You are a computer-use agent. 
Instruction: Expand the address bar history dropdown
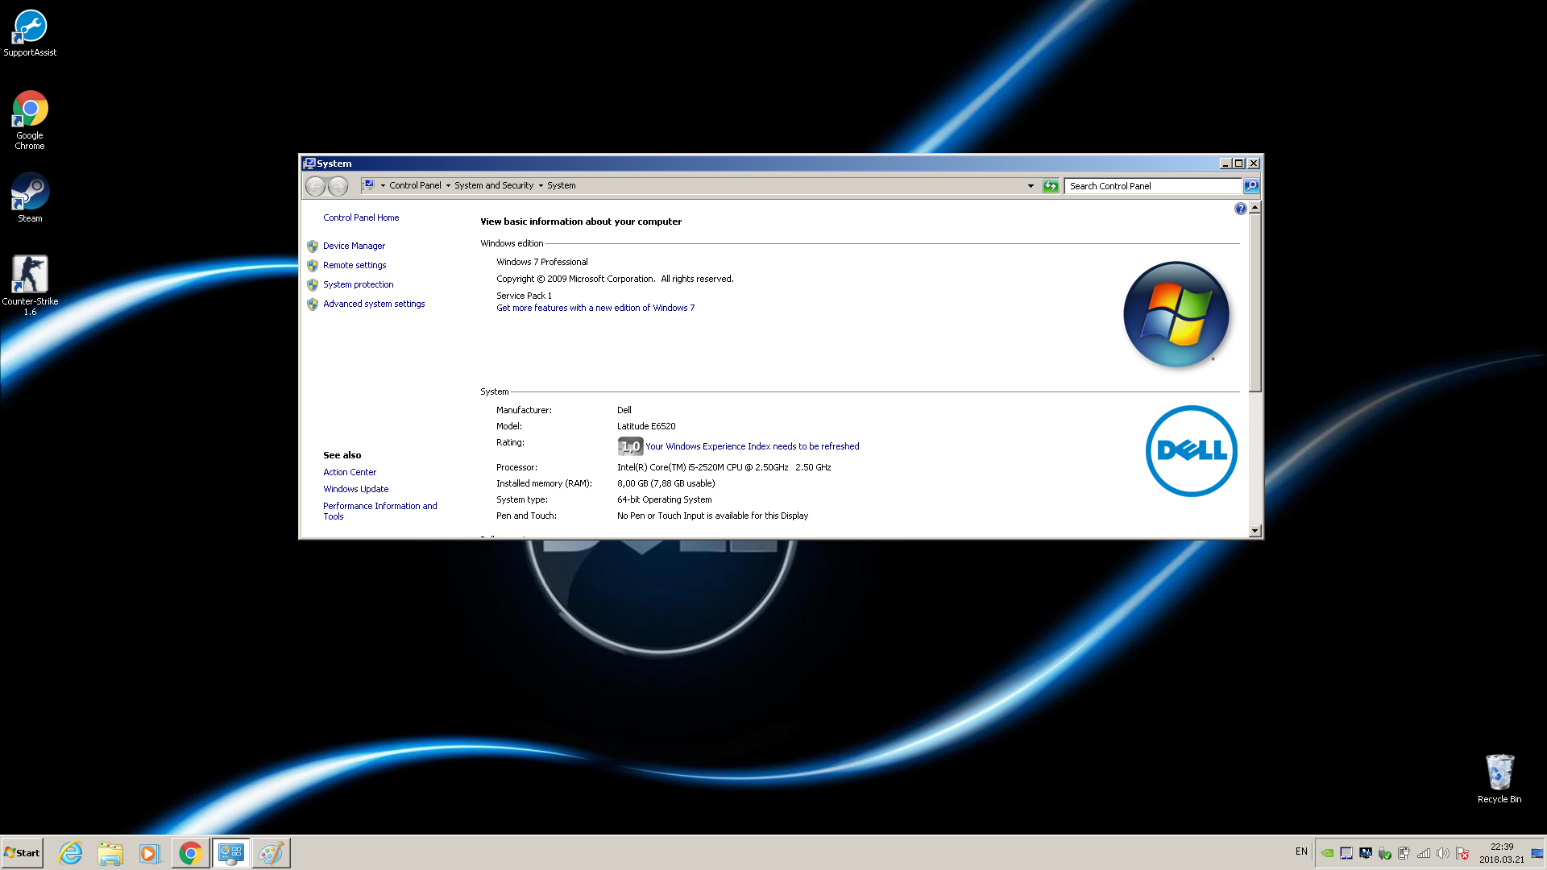tap(1031, 186)
